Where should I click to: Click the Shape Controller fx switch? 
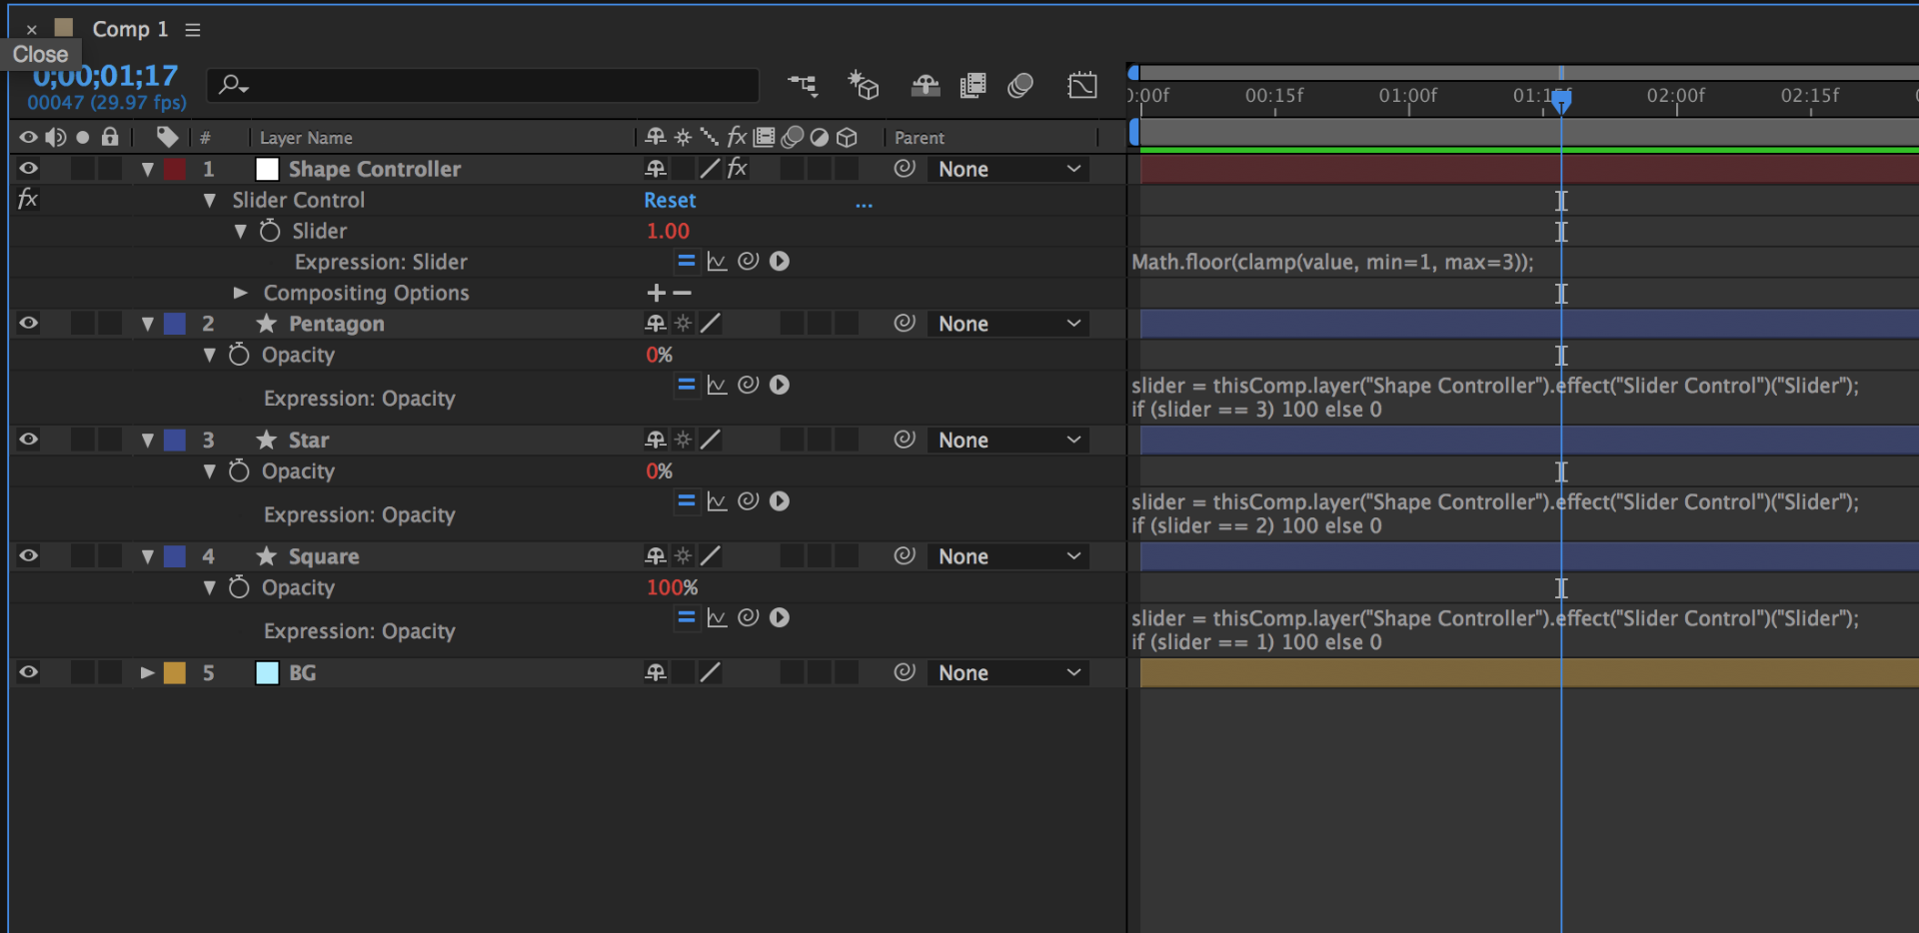point(738,169)
